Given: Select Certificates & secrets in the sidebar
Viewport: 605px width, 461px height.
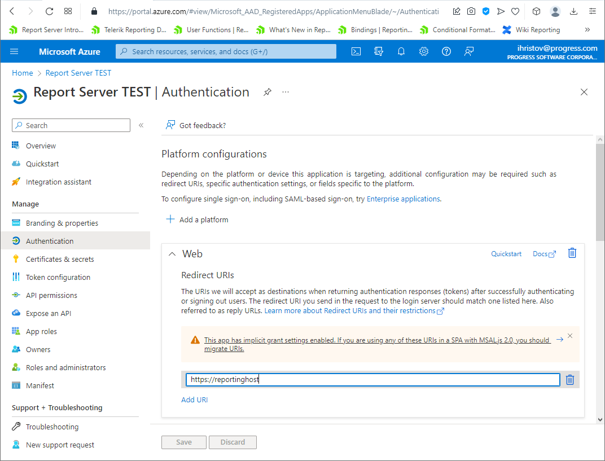Looking at the screenshot, I should click(60, 258).
